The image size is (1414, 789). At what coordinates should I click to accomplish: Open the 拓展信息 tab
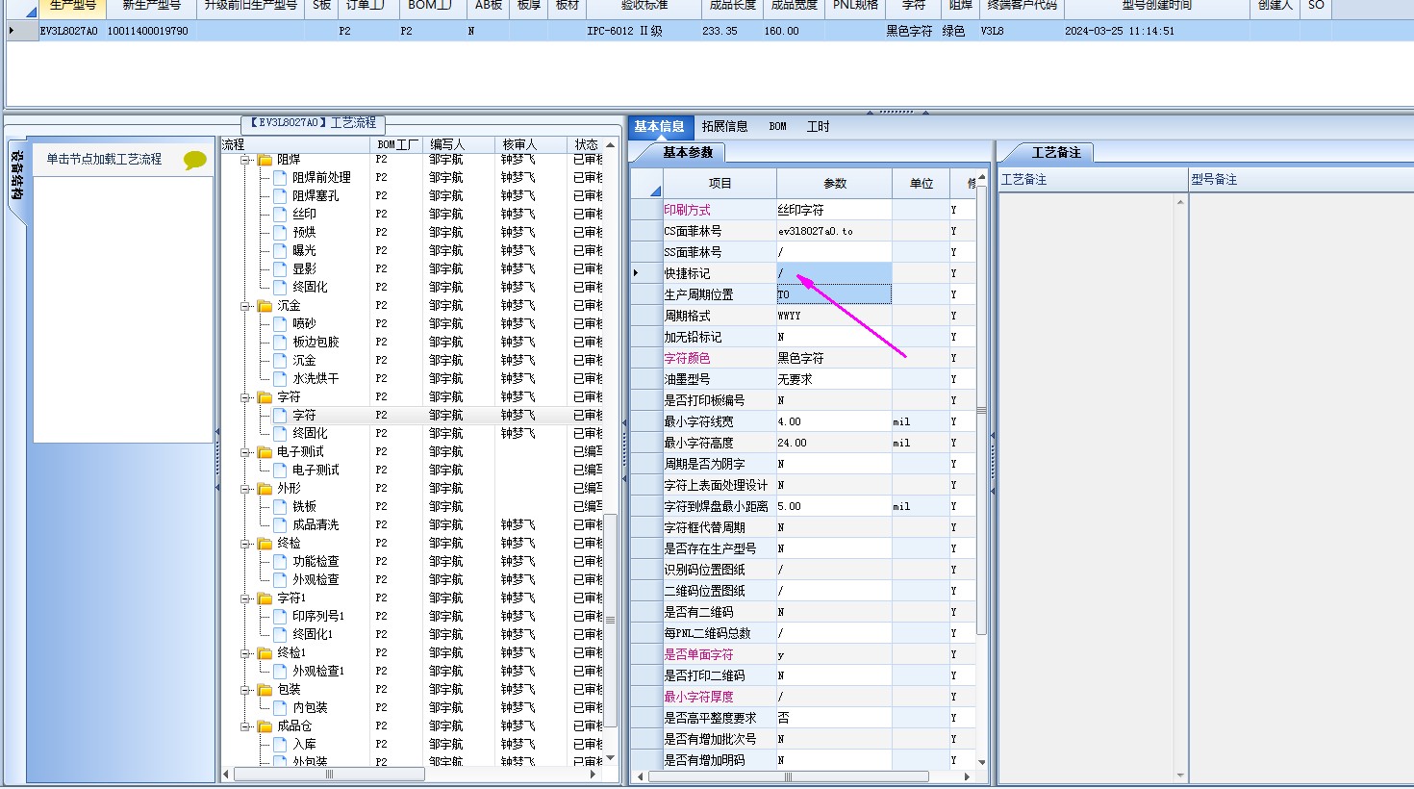[724, 126]
